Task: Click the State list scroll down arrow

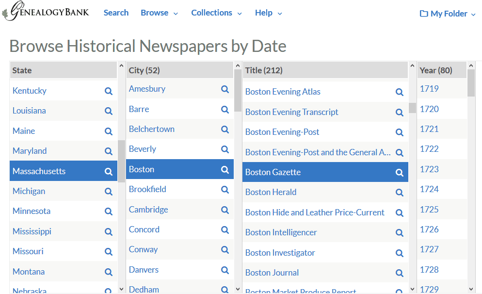Action: [x=121, y=289]
